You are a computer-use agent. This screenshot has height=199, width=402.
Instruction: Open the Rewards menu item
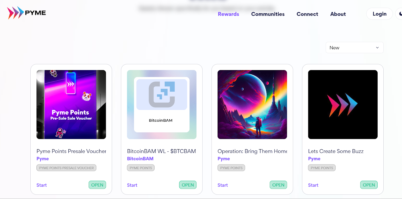[228, 14]
